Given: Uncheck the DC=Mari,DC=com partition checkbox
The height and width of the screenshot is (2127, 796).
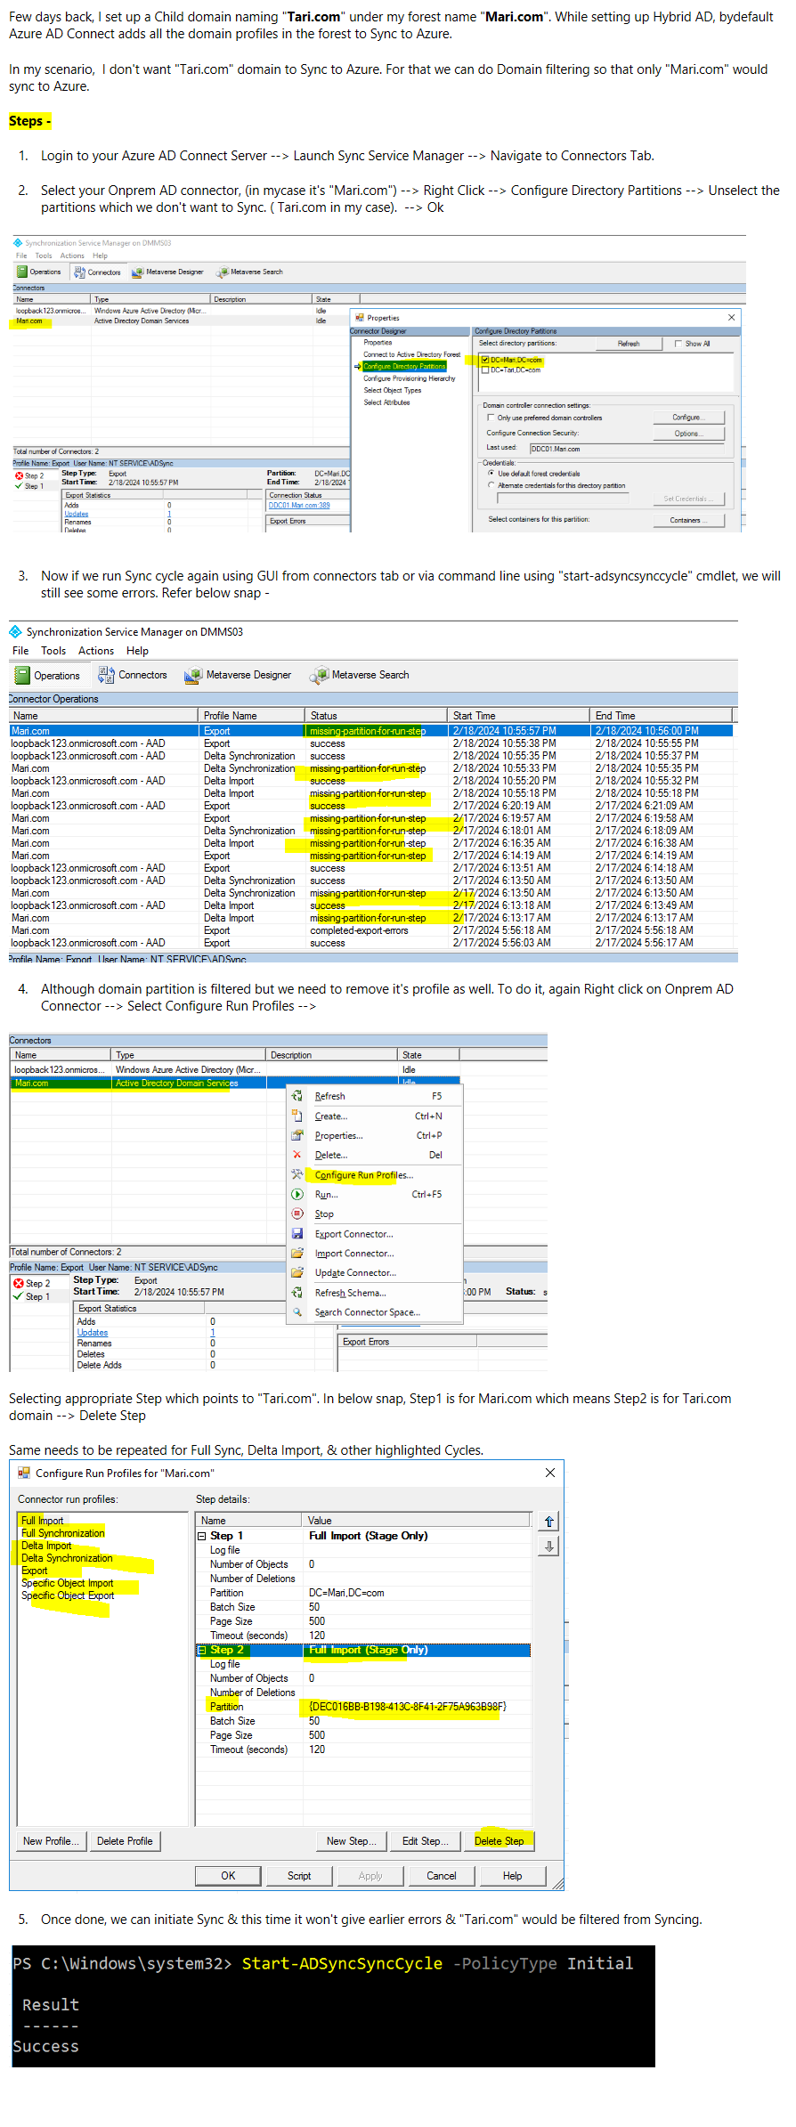Looking at the screenshot, I should coord(485,360).
